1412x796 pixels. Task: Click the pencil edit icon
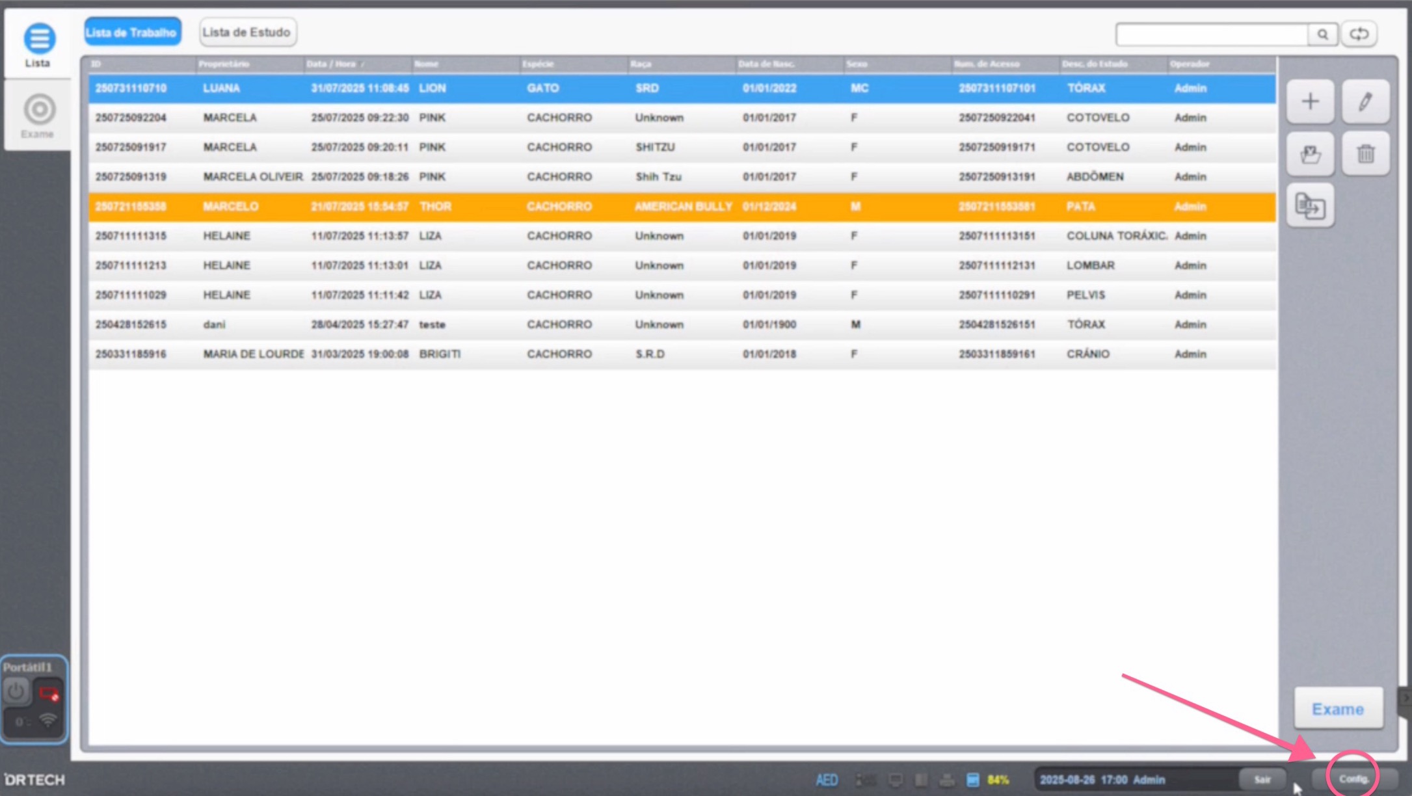click(1365, 101)
